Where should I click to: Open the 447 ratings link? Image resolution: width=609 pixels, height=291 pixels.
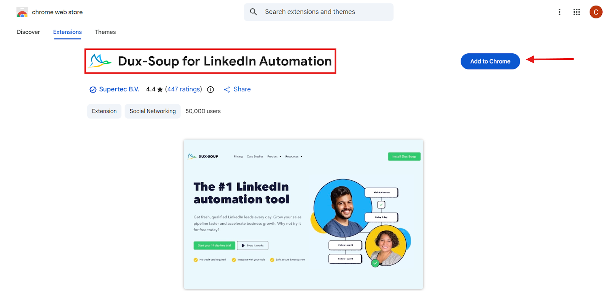click(184, 89)
